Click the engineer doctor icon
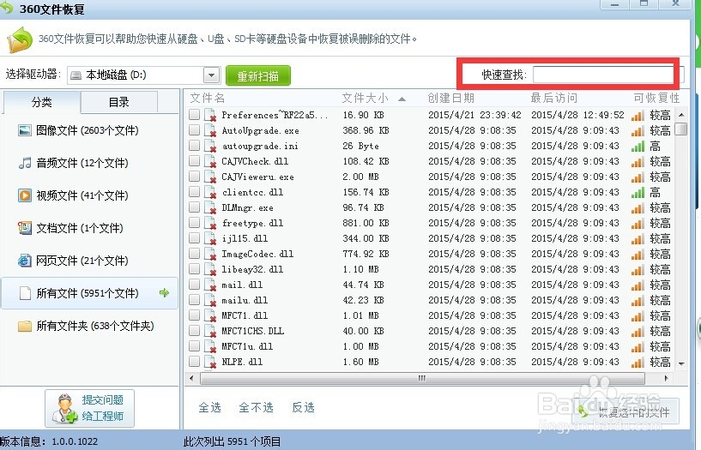 pos(65,409)
